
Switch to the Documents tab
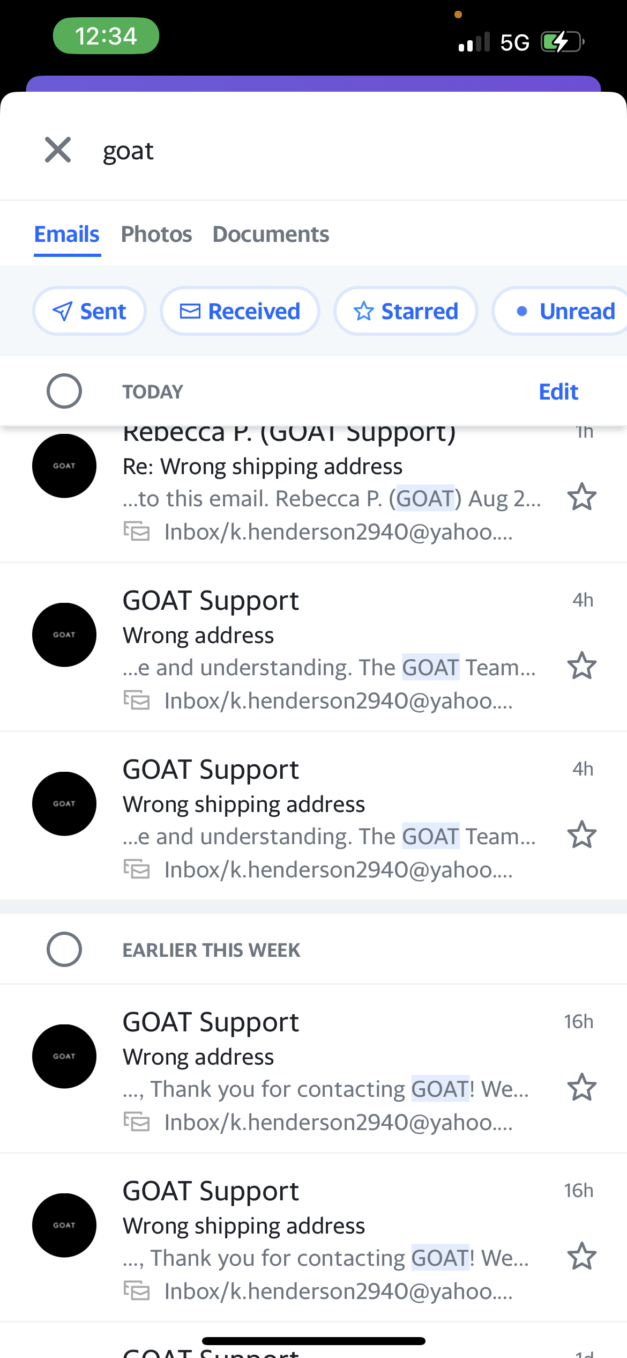271,234
